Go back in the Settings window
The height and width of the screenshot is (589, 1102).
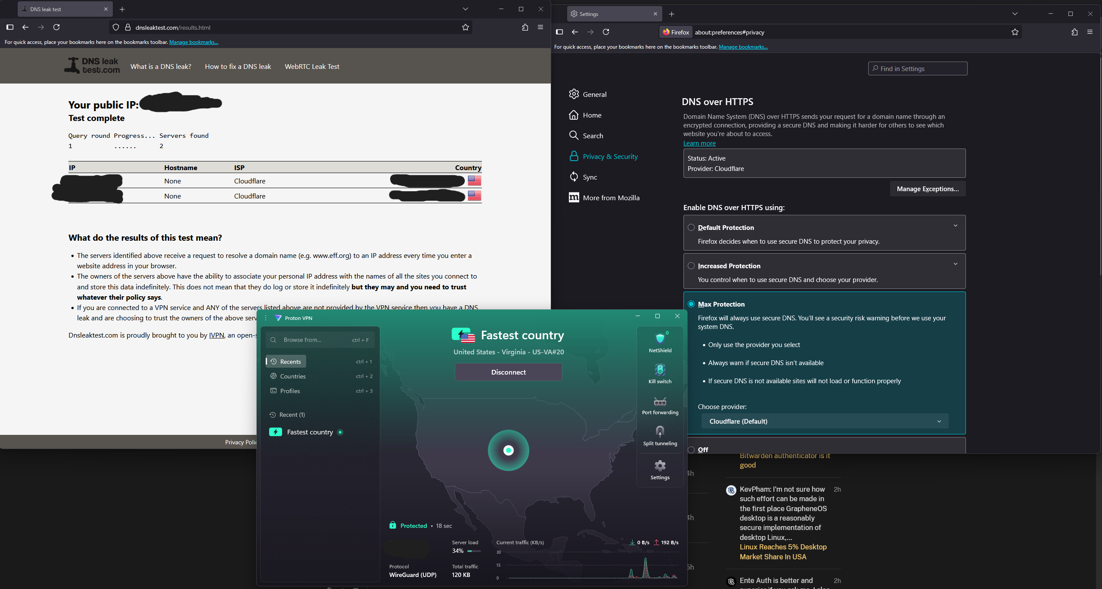575,32
